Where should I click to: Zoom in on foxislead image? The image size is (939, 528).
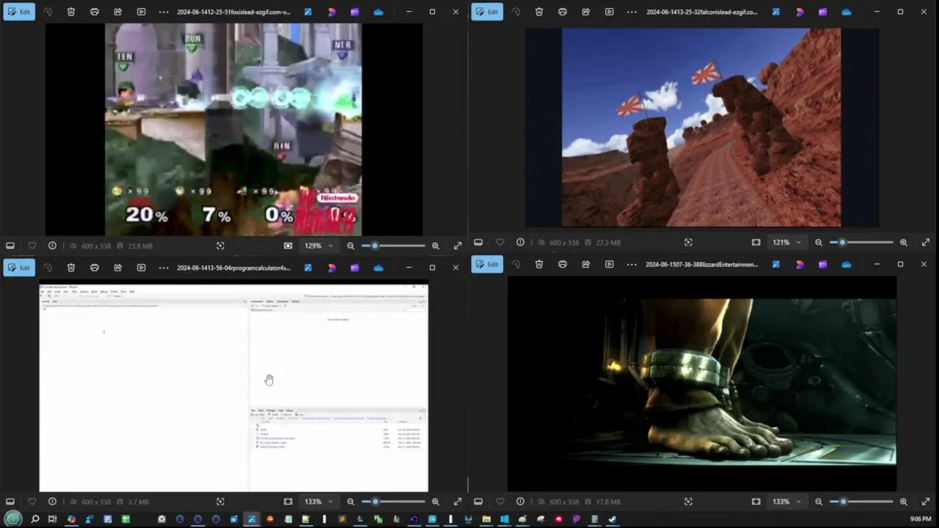point(436,246)
